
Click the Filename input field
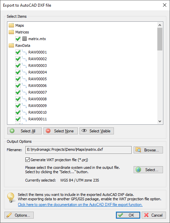(78, 150)
